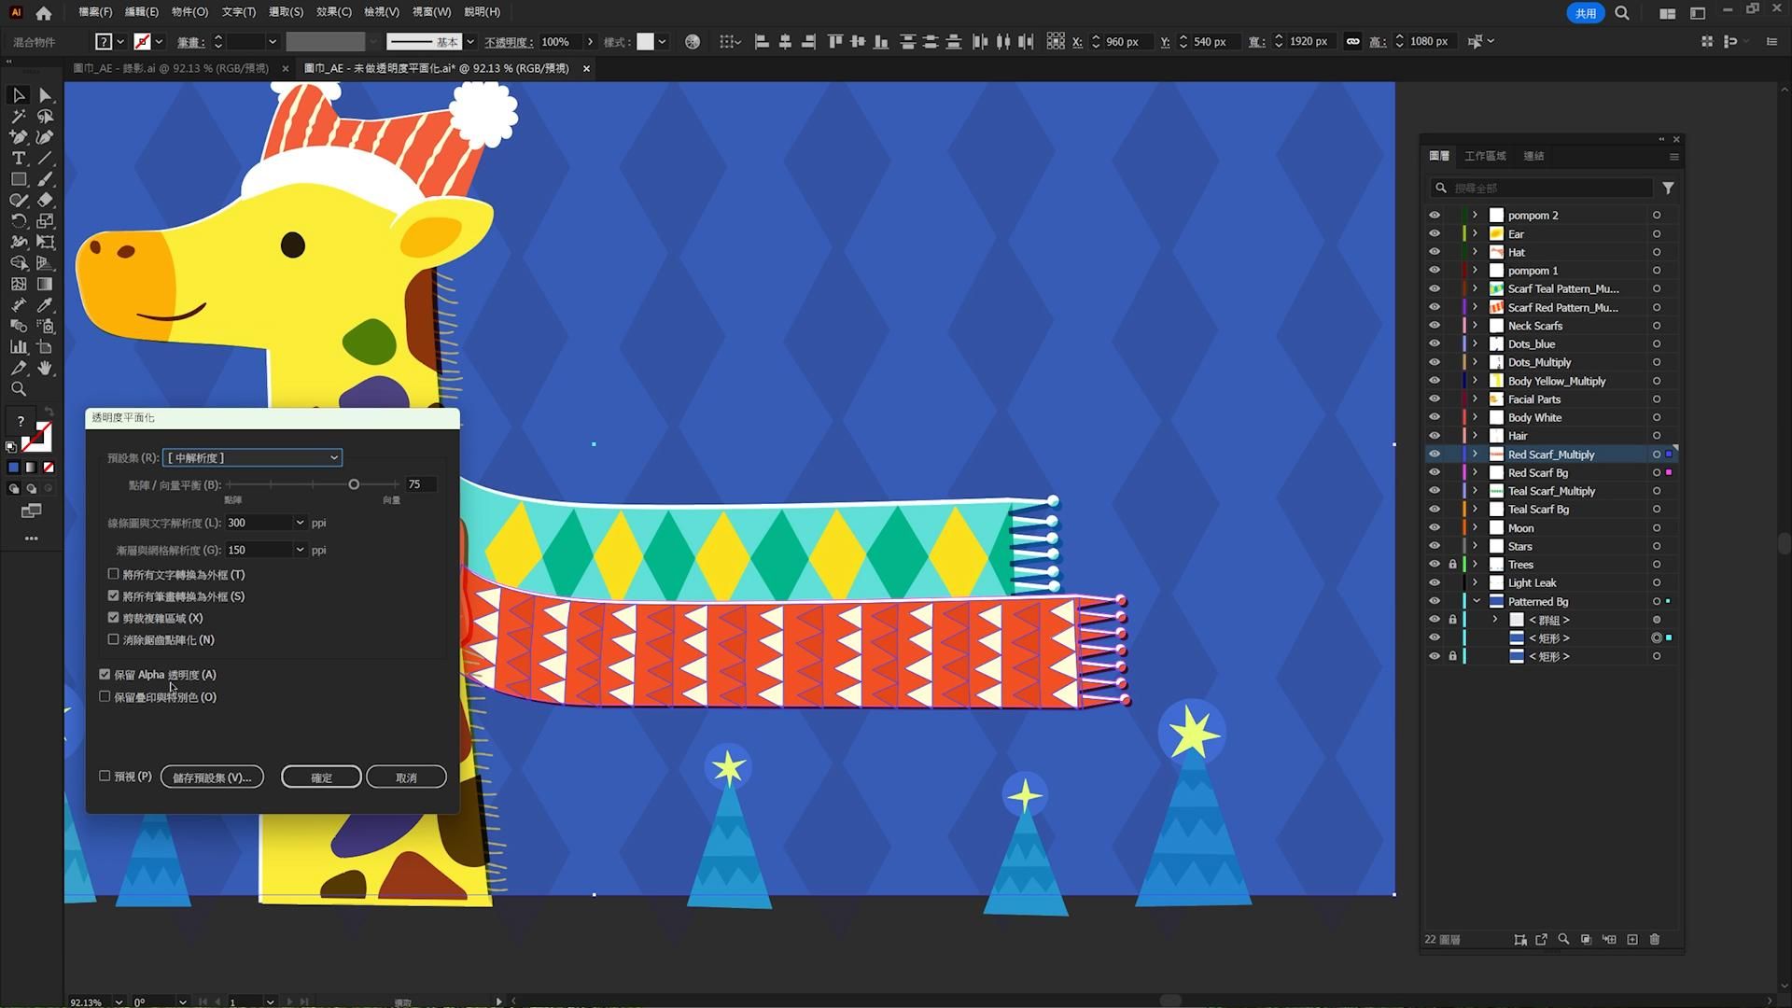Viewport: 1792px width, 1008px height.
Task: Click the 儲存預設集 button
Action: coord(212,777)
